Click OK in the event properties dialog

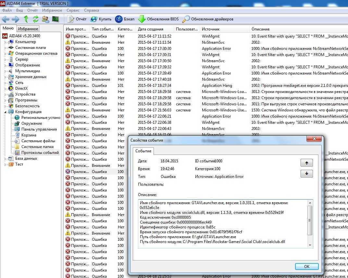pyautogui.click(x=307, y=266)
